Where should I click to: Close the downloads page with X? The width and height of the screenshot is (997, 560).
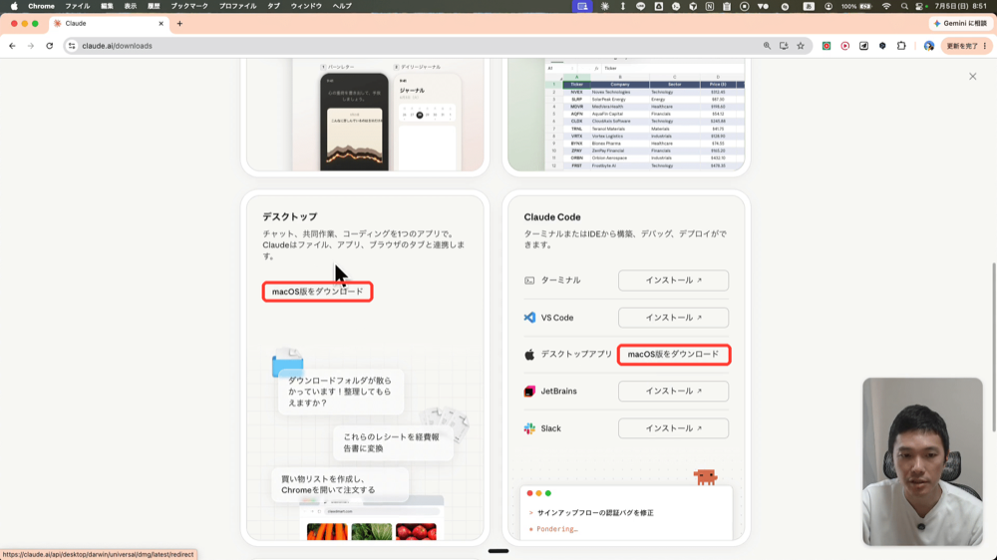point(973,77)
